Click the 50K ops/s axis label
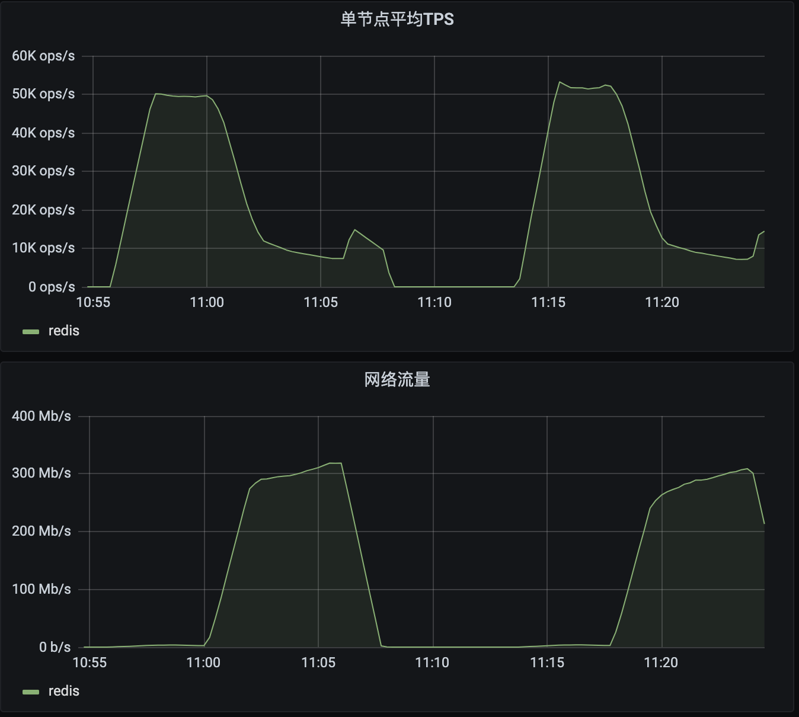Viewport: 799px width, 717px height. [43, 94]
